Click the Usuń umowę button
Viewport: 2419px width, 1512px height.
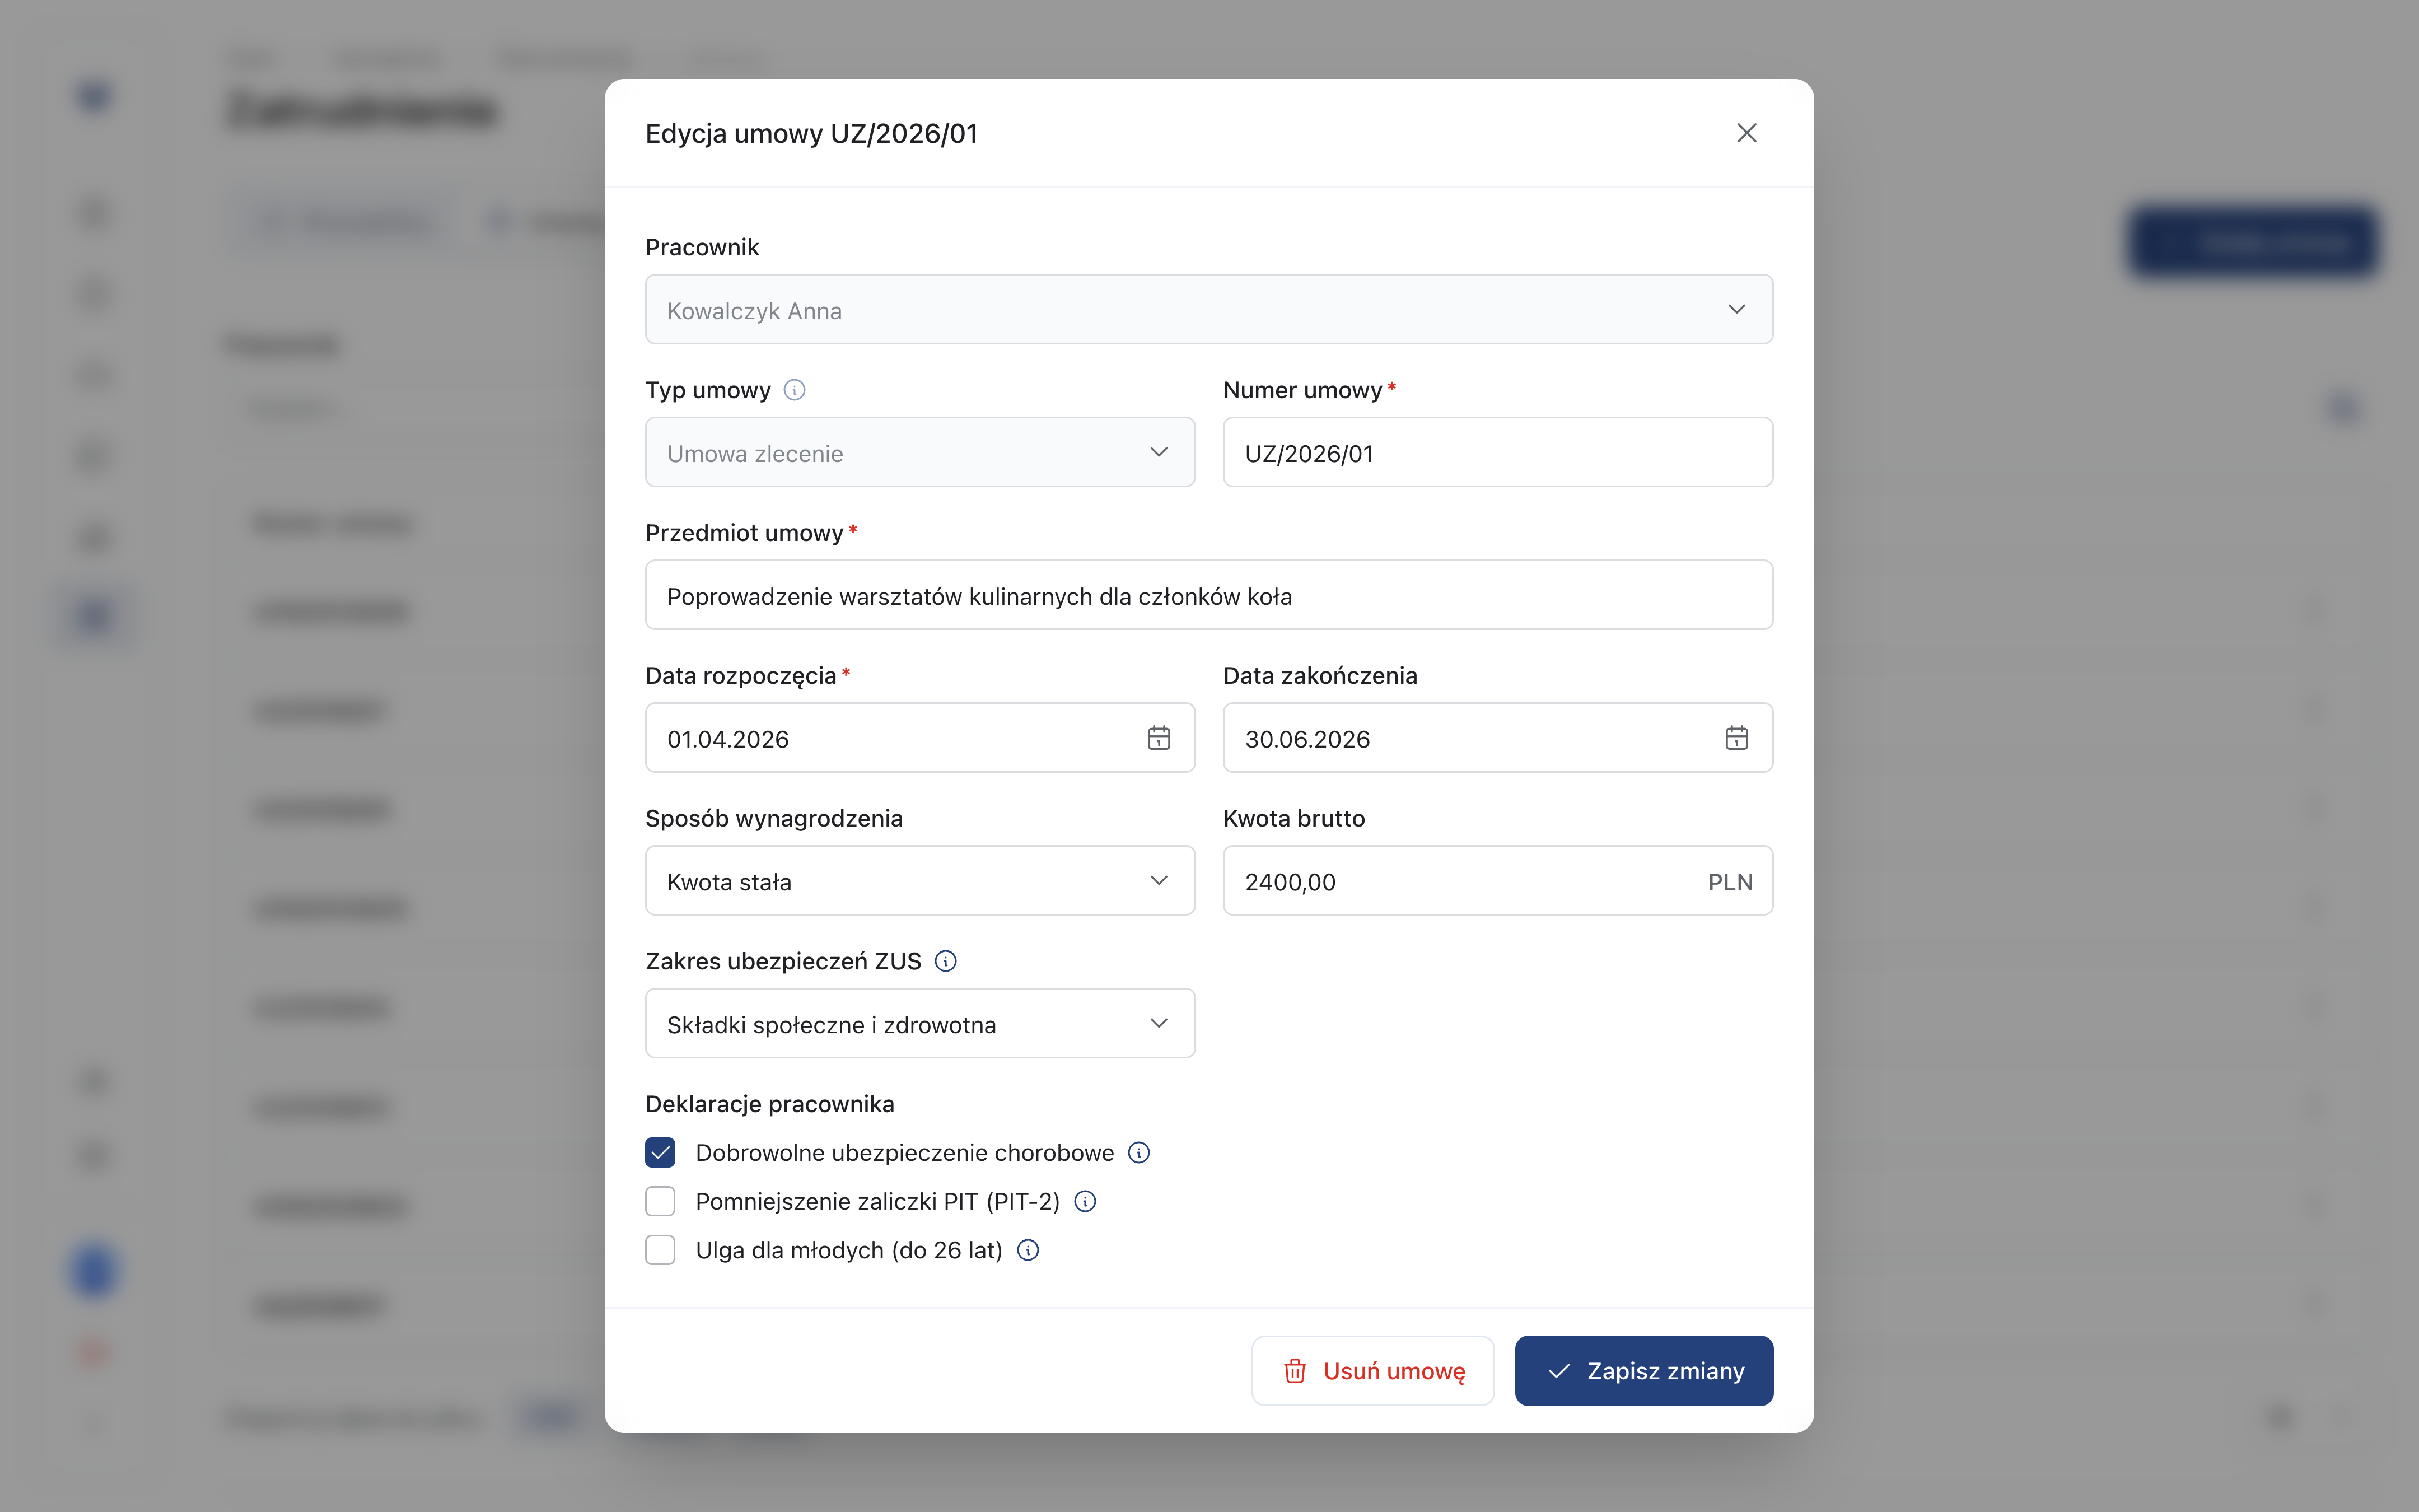pyautogui.click(x=1372, y=1371)
